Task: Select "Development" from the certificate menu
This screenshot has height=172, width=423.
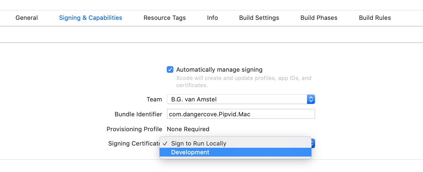Action: click(x=190, y=152)
